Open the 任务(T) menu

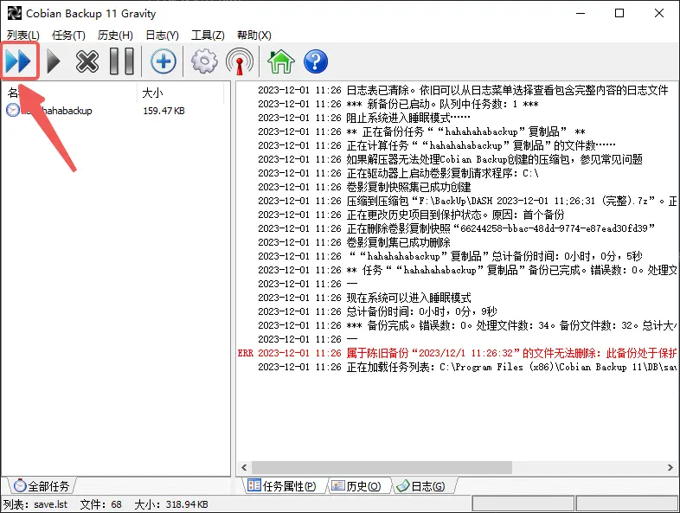68,35
